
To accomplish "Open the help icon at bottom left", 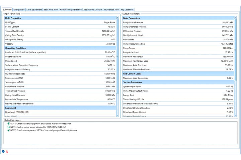I will pyautogui.click(x=3, y=151).
